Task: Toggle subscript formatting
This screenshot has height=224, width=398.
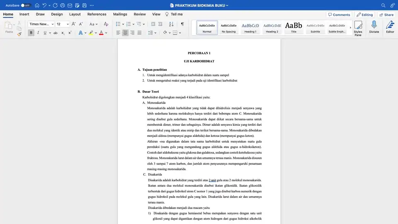Action: click(x=63, y=33)
